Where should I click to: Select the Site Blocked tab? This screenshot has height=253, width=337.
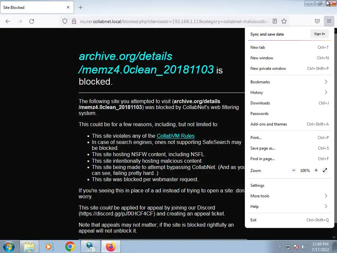(37, 8)
